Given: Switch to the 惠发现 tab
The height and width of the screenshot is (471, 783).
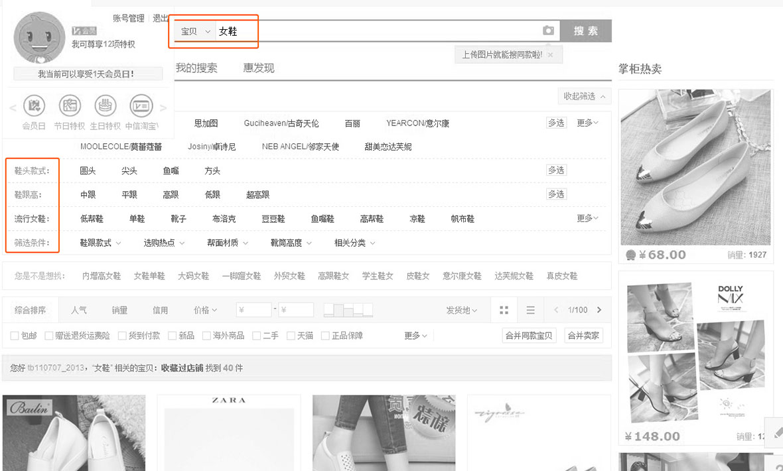Looking at the screenshot, I should [x=259, y=68].
